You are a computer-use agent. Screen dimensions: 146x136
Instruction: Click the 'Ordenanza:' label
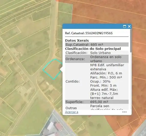75,59
